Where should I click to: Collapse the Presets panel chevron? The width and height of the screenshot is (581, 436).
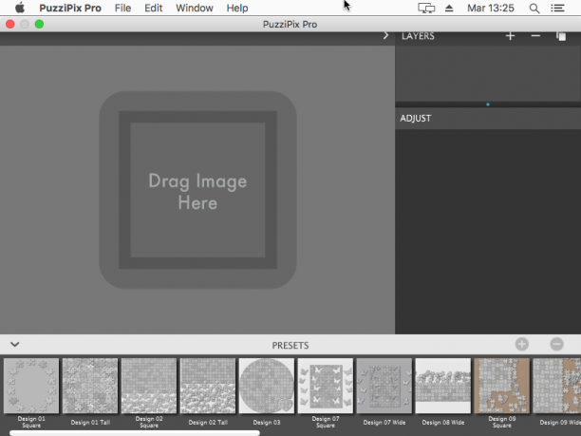tap(15, 345)
